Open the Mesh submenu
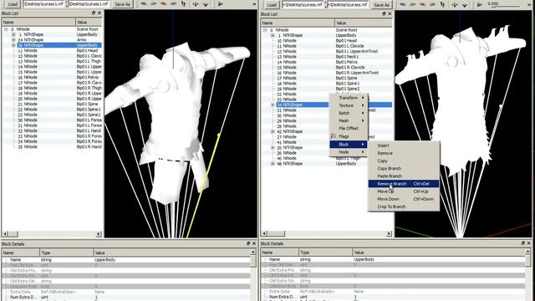 (x=349, y=120)
